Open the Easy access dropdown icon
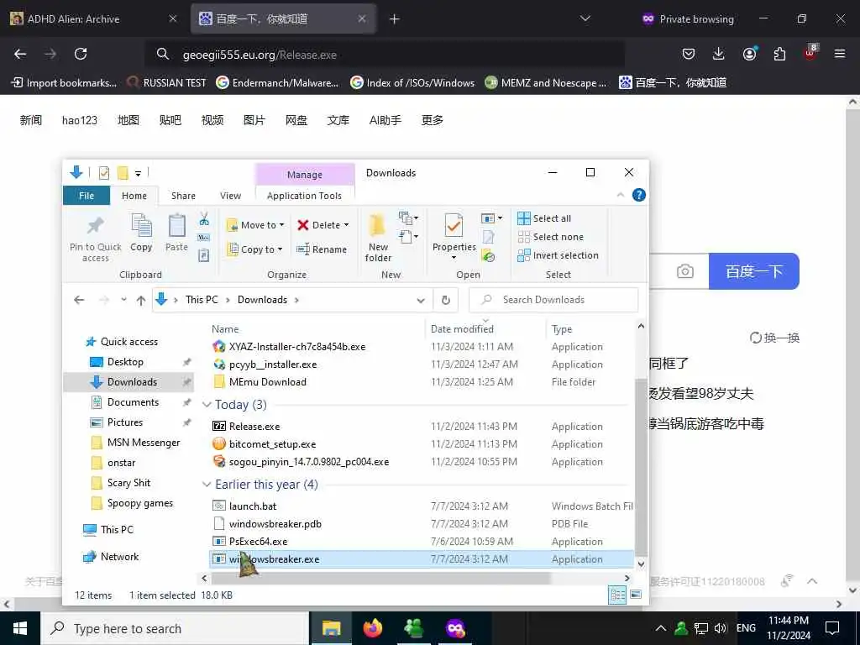The image size is (860, 645). click(409, 237)
